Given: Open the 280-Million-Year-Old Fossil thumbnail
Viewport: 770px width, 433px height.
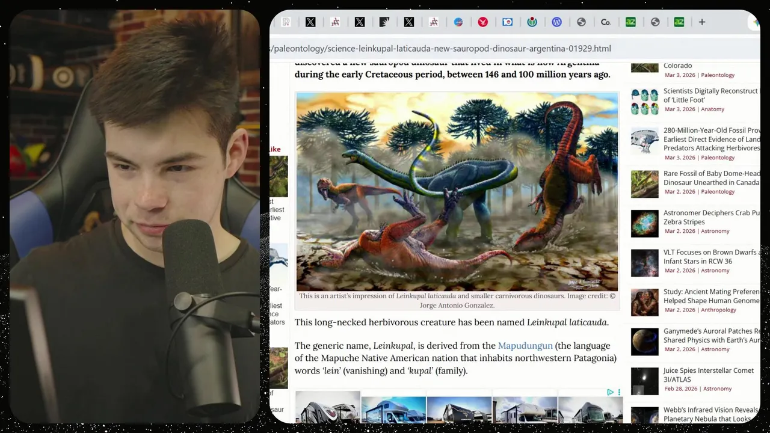Looking at the screenshot, I should pyautogui.click(x=644, y=141).
